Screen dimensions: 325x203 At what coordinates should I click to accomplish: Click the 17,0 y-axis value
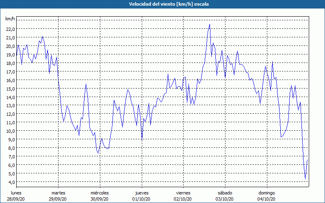11,72
